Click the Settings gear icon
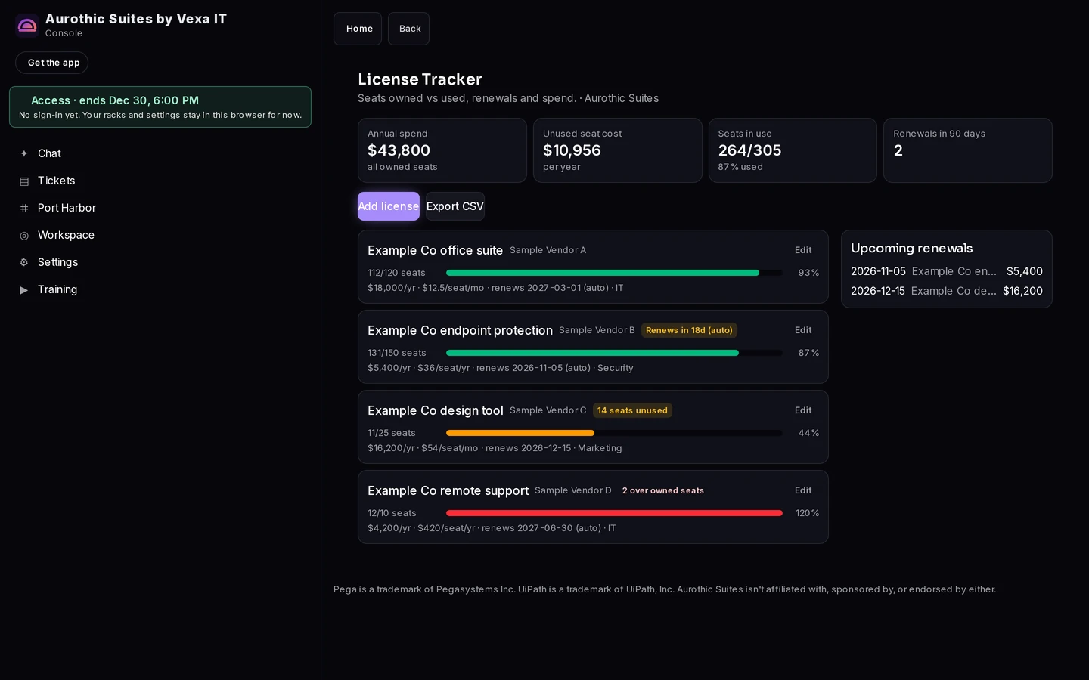 (24, 262)
